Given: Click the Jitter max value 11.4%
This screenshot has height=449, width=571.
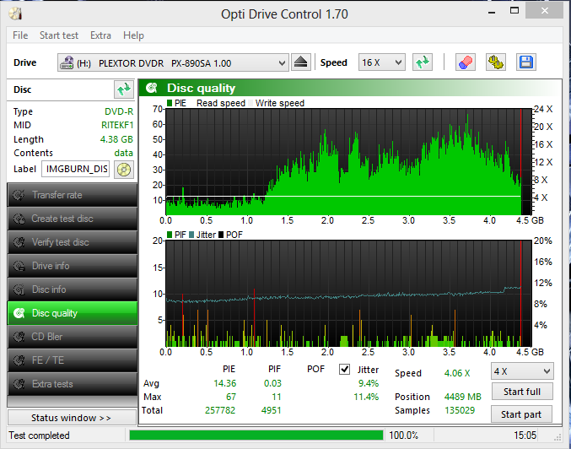Looking at the screenshot, I should click(366, 397).
